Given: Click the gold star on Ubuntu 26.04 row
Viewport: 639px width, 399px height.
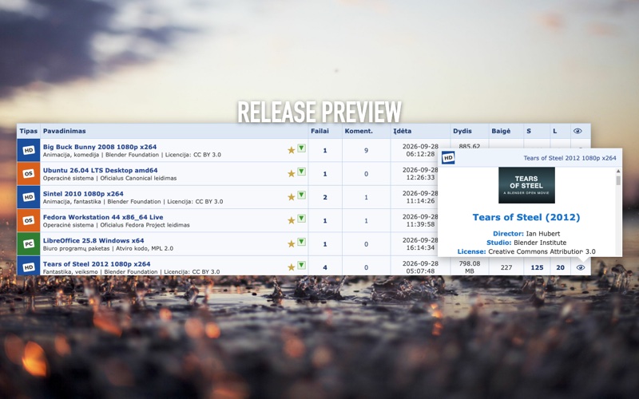Looking at the screenshot, I should point(292,173).
